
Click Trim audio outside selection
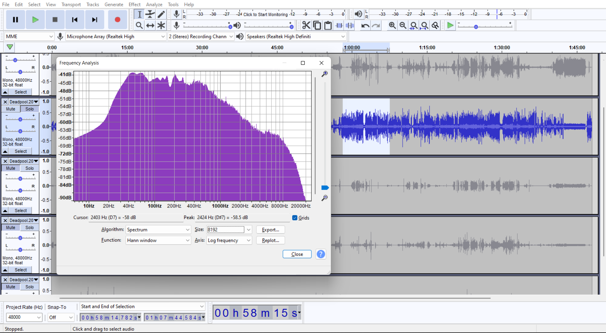339,25
